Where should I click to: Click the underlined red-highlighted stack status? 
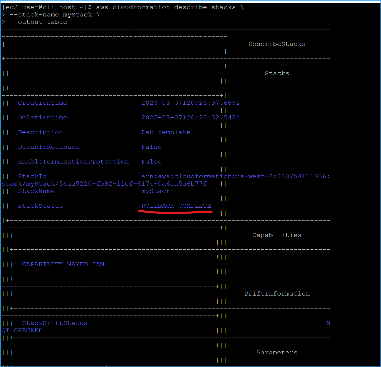pyautogui.click(x=176, y=206)
